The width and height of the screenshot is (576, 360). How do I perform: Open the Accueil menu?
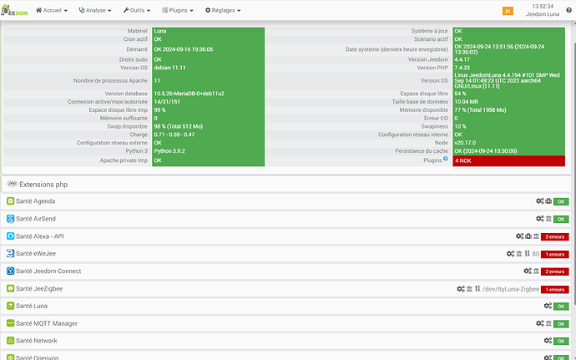(x=52, y=10)
